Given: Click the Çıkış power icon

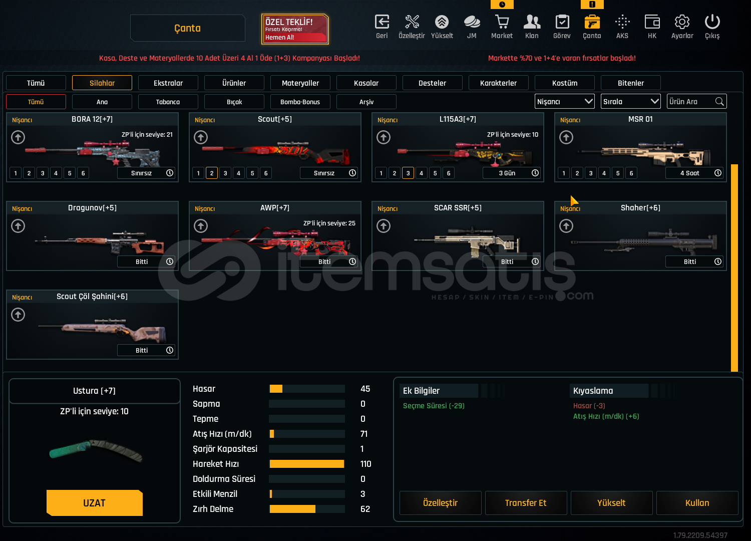Looking at the screenshot, I should tap(712, 23).
